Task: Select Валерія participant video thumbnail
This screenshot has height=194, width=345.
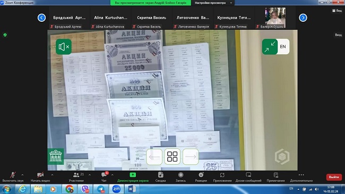Action: point(275,18)
